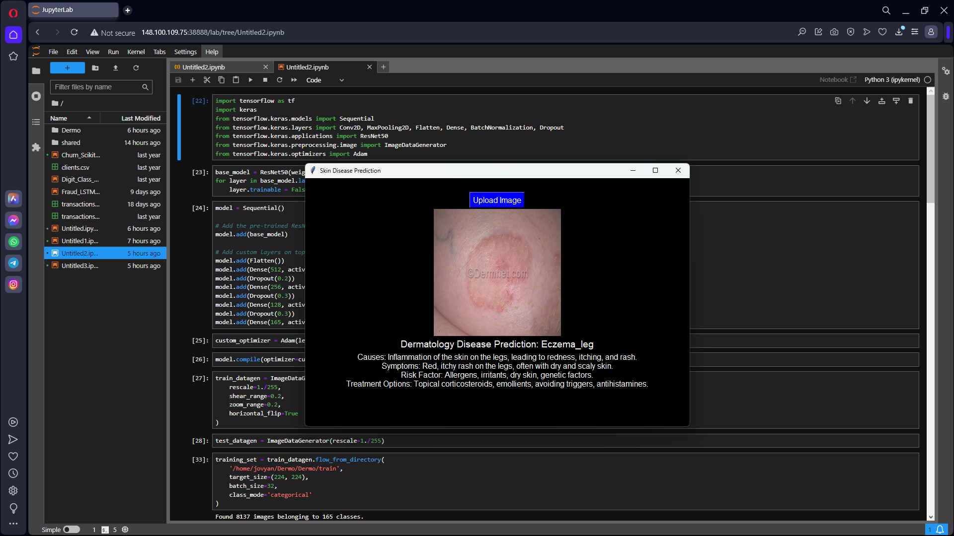Click the new launcher plus button
Screen dimensions: 954x536
[x=68, y=68]
